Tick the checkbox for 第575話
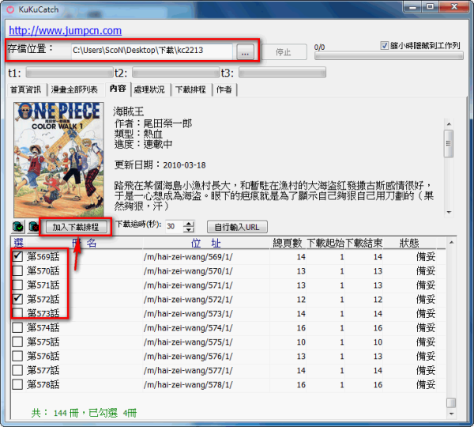The width and height of the screenshot is (474, 427). point(17,342)
